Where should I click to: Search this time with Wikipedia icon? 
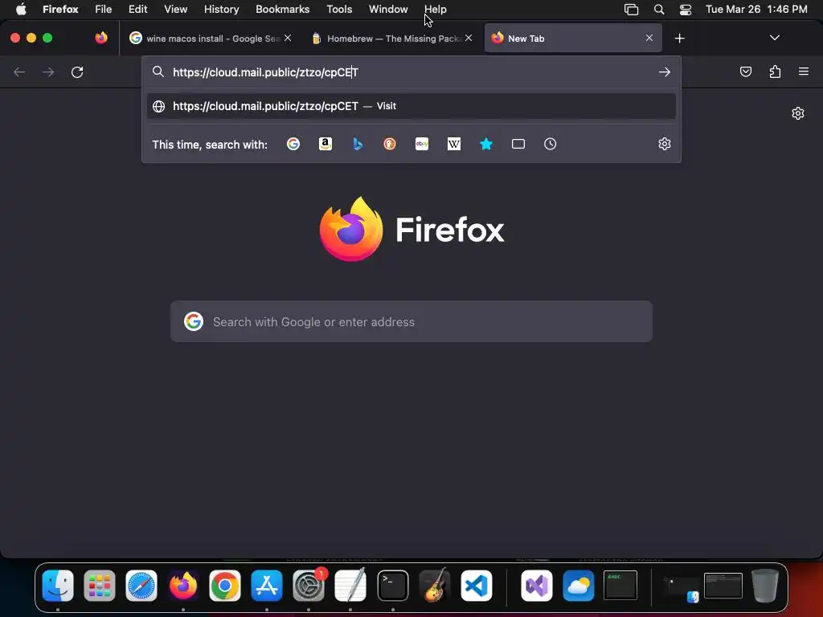click(454, 144)
